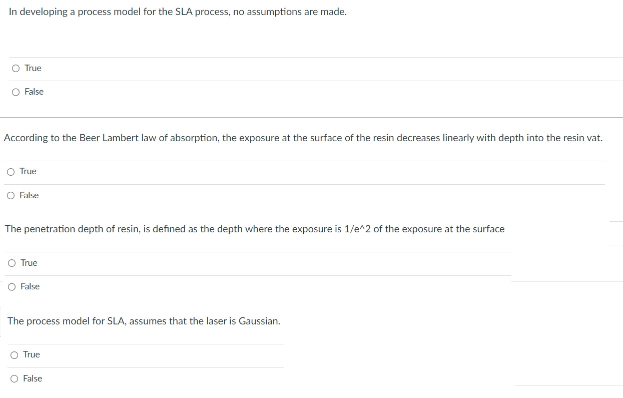Image resolution: width=623 pixels, height=398 pixels.
Task: Click the True label under the first question
Action: point(34,68)
